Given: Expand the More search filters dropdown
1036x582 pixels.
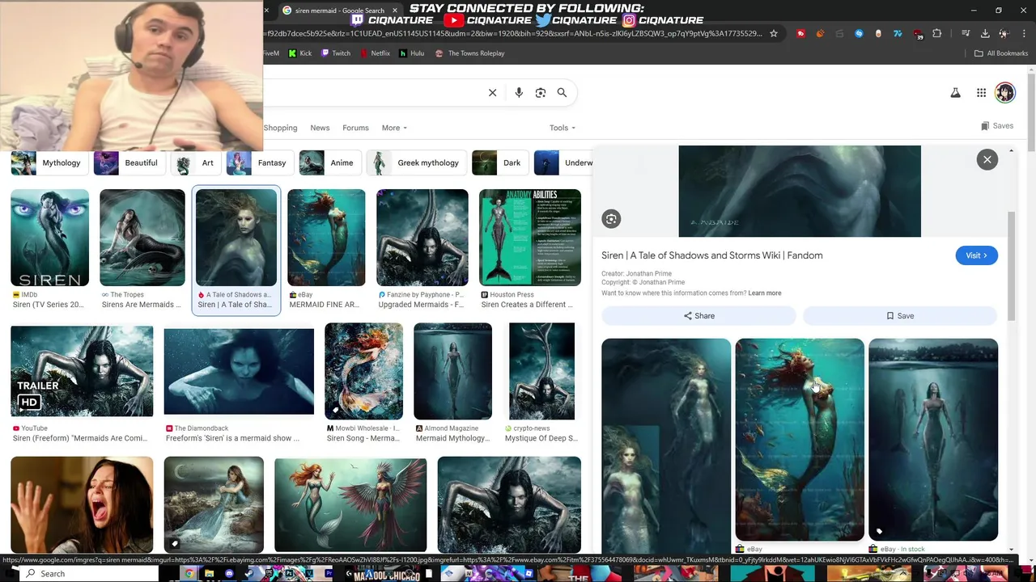Looking at the screenshot, I should click(394, 128).
